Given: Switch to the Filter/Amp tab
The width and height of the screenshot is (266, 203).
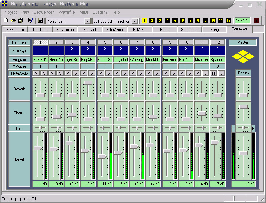Looking at the screenshot, I should tap(115, 30).
